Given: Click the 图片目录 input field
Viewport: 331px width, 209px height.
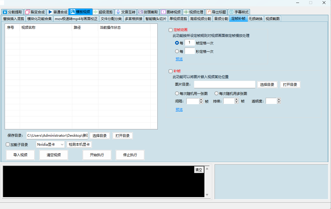Looking at the screenshot, I should click(224, 84).
